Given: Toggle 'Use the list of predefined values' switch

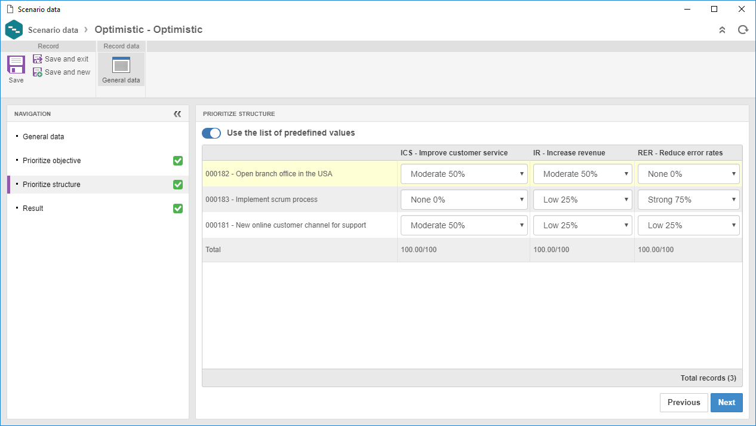Looking at the screenshot, I should (x=211, y=133).
